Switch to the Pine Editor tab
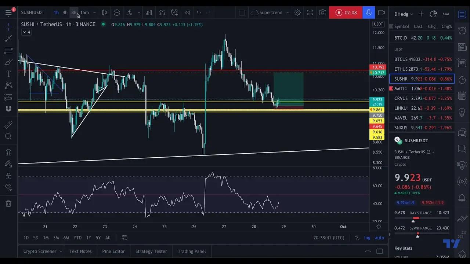Screen dimensions: 470x264 click(113, 251)
